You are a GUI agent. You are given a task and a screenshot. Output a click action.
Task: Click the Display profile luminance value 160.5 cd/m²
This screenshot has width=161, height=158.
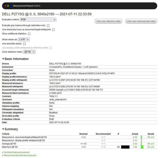(55, 77)
